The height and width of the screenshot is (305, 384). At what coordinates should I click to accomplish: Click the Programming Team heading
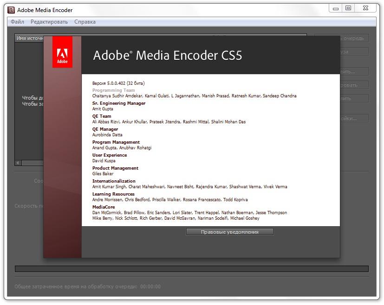tap(113, 90)
